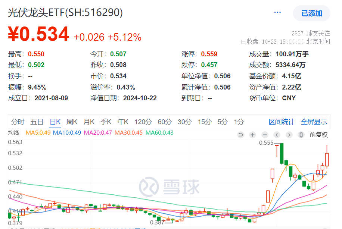The width and height of the screenshot is (342, 229).
Task: Click the chart reset undo icon
Action: click(x=240, y=135)
